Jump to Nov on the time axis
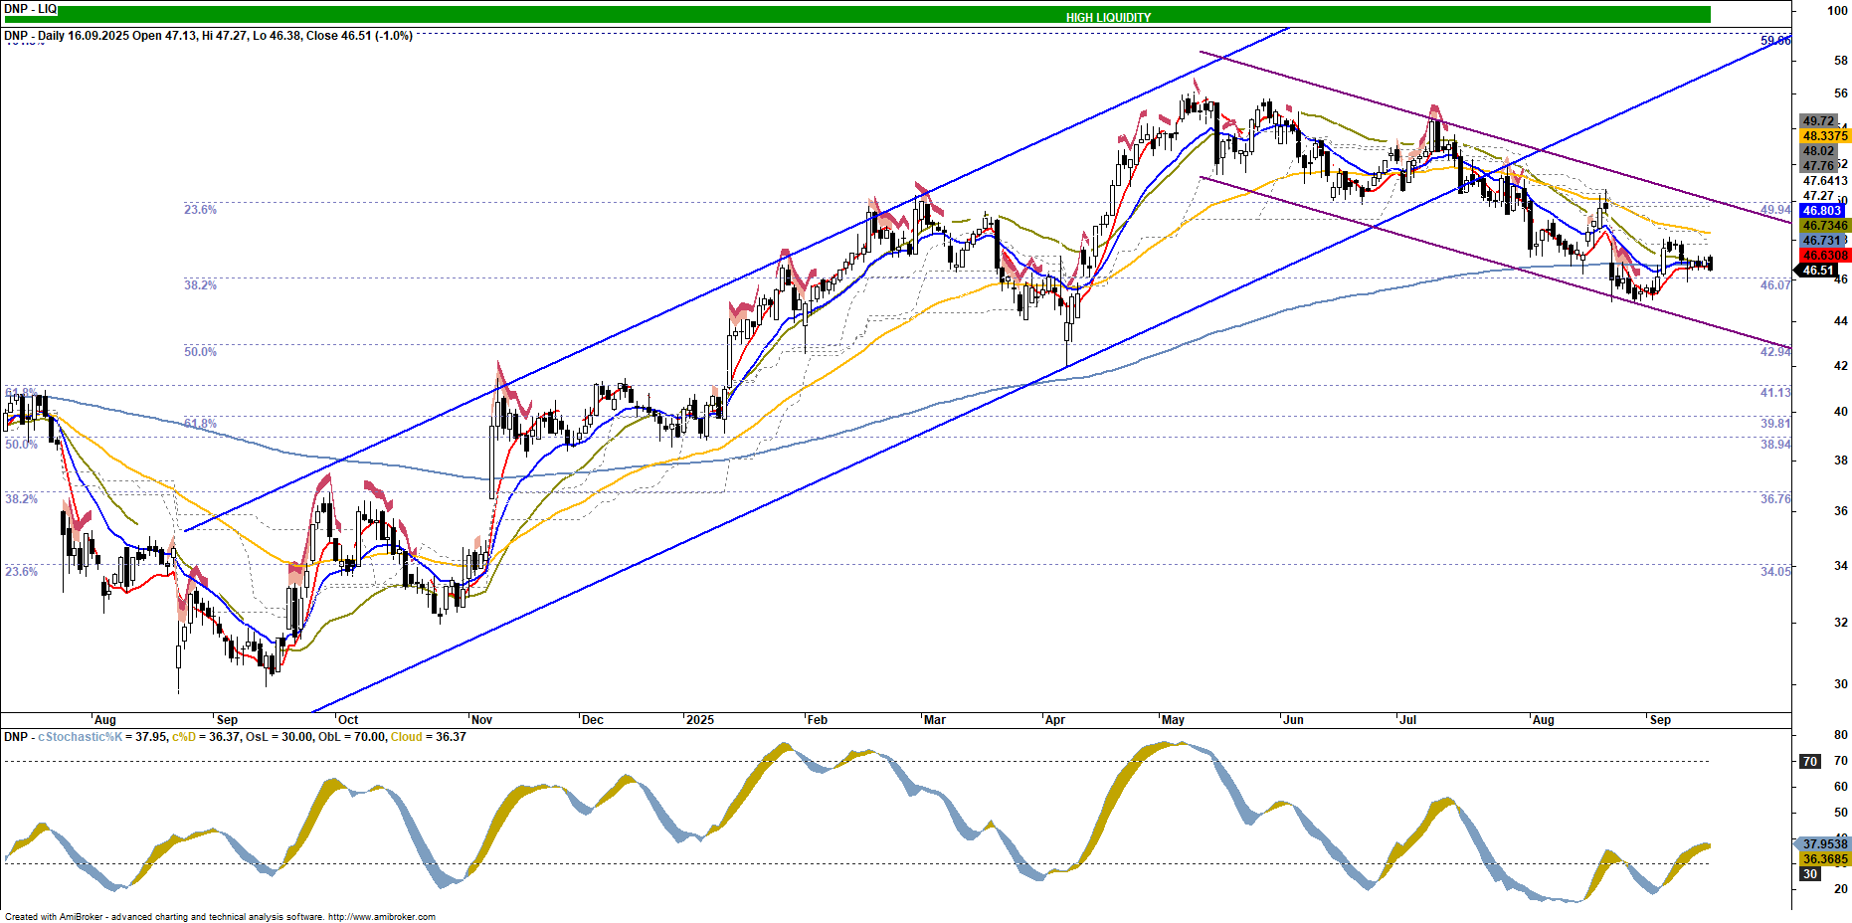This screenshot has width=1852, height=923. coord(481,720)
